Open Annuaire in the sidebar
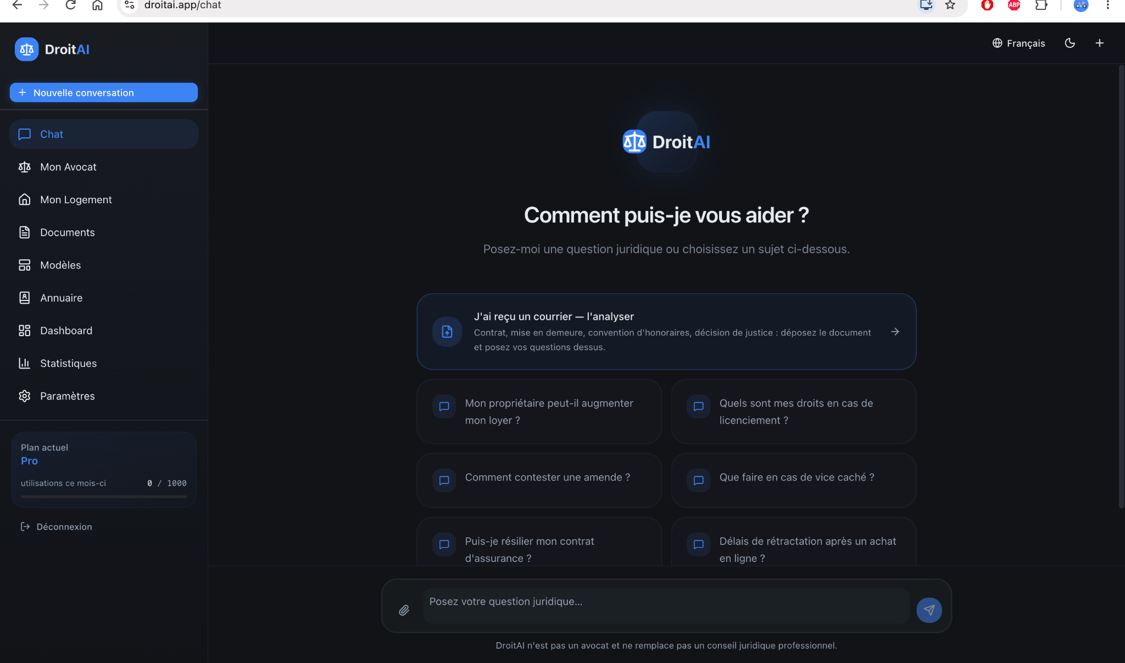Viewport: 1125px width, 663px height. click(103, 298)
